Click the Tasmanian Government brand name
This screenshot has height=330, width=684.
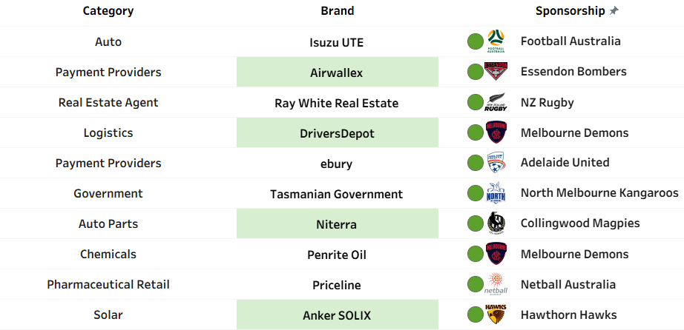point(336,194)
